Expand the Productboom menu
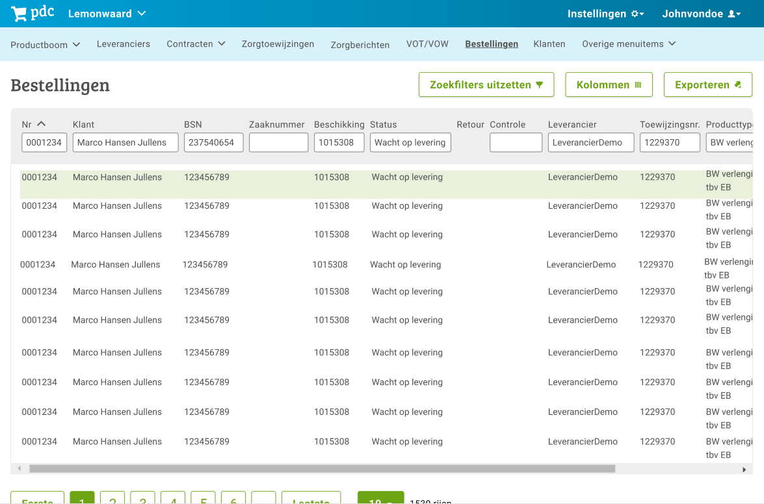 (45, 45)
